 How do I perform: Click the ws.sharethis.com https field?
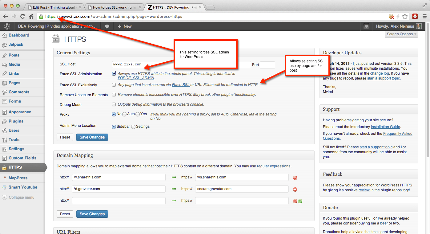point(242,177)
